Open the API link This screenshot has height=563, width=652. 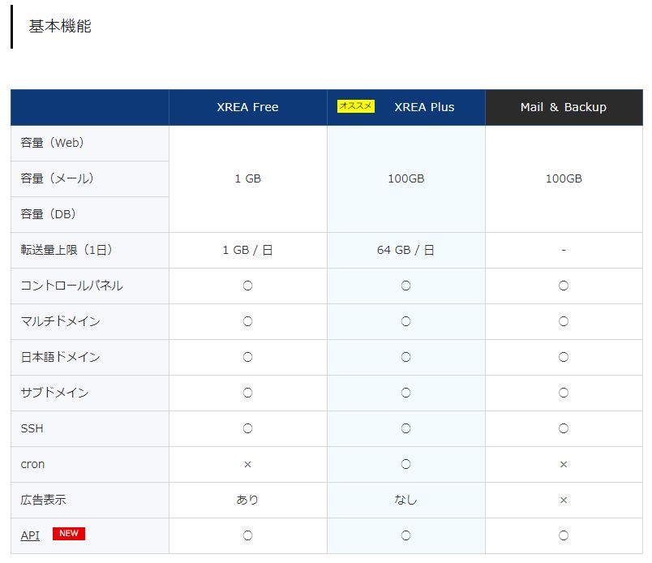30,535
